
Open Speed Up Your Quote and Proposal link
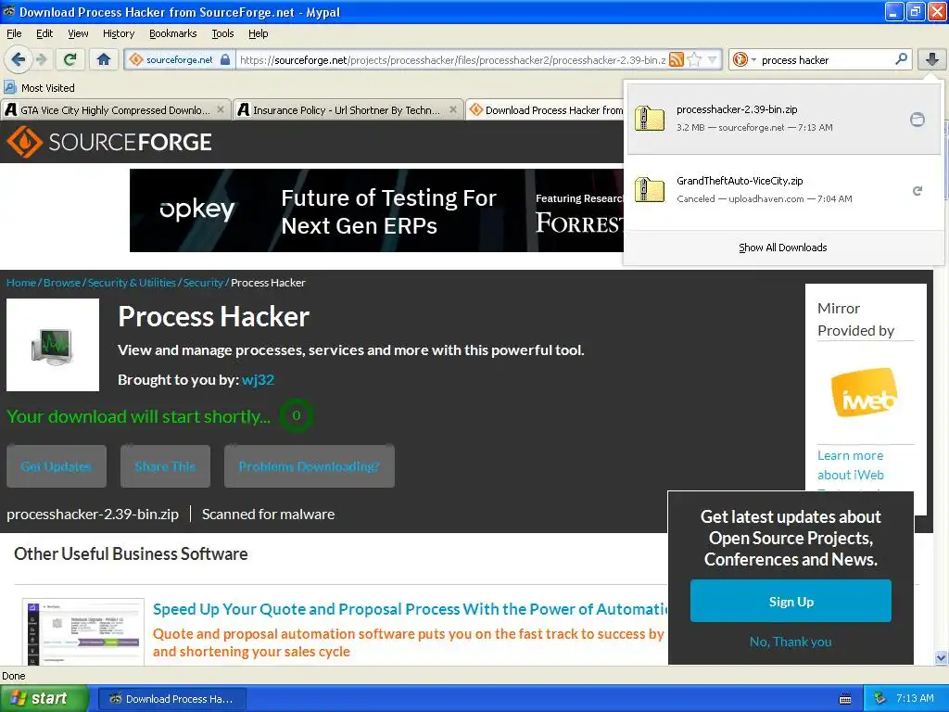point(410,609)
